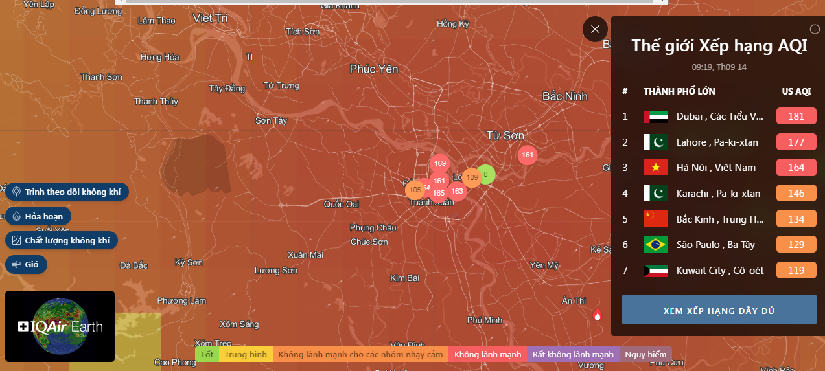Click the Xem xếp hạng đầy đủ button

tap(719, 310)
